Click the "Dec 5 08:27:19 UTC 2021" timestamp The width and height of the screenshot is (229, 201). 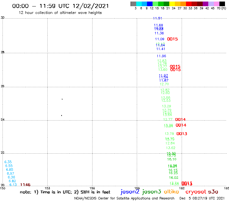(202, 198)
